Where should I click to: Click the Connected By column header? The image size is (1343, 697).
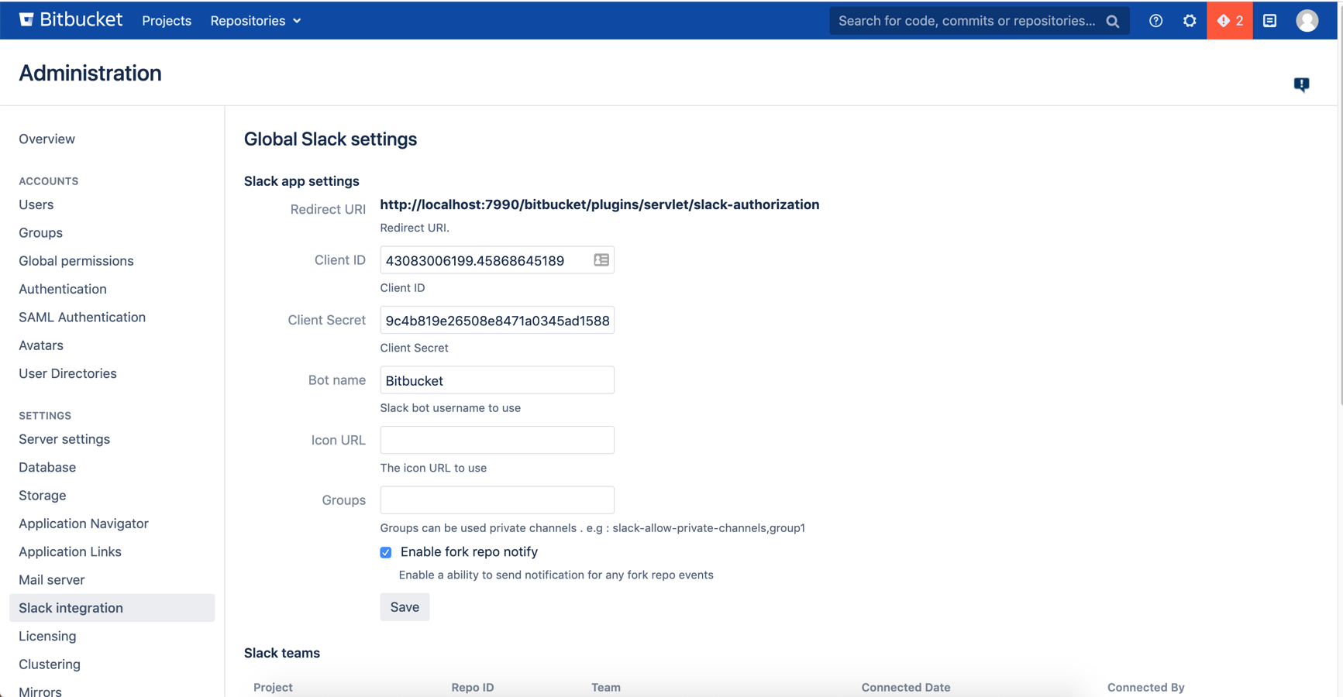tap(1146, 687)
